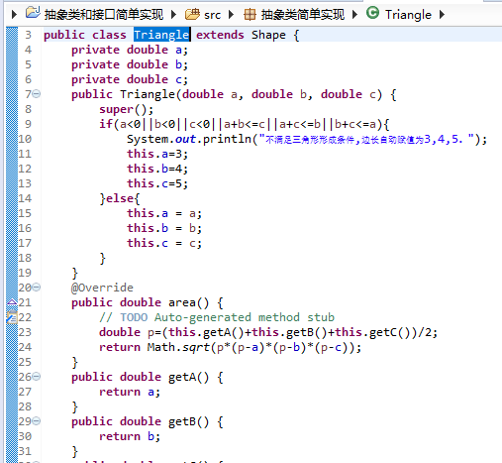Click area() method name on line 21

(189, 302)
